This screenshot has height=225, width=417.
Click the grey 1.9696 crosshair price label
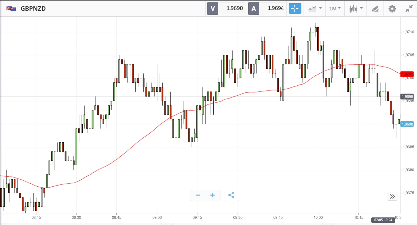pyautogui.click(x=407, y=97)
